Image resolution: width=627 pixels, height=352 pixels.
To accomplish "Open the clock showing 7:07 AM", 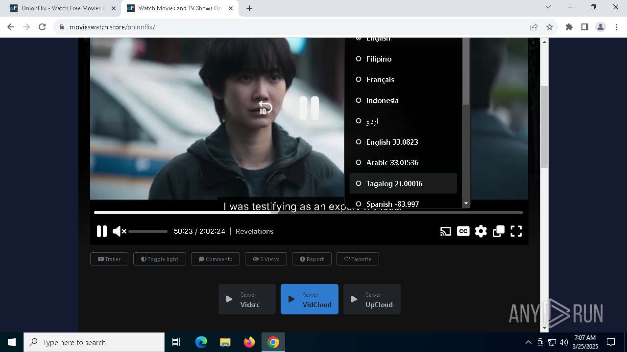I will coord(585,342).
